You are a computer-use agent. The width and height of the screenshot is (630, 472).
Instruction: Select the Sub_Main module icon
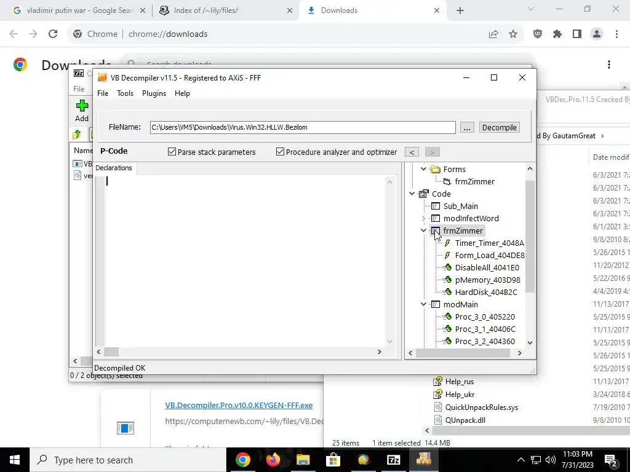(x=436, y=206)
